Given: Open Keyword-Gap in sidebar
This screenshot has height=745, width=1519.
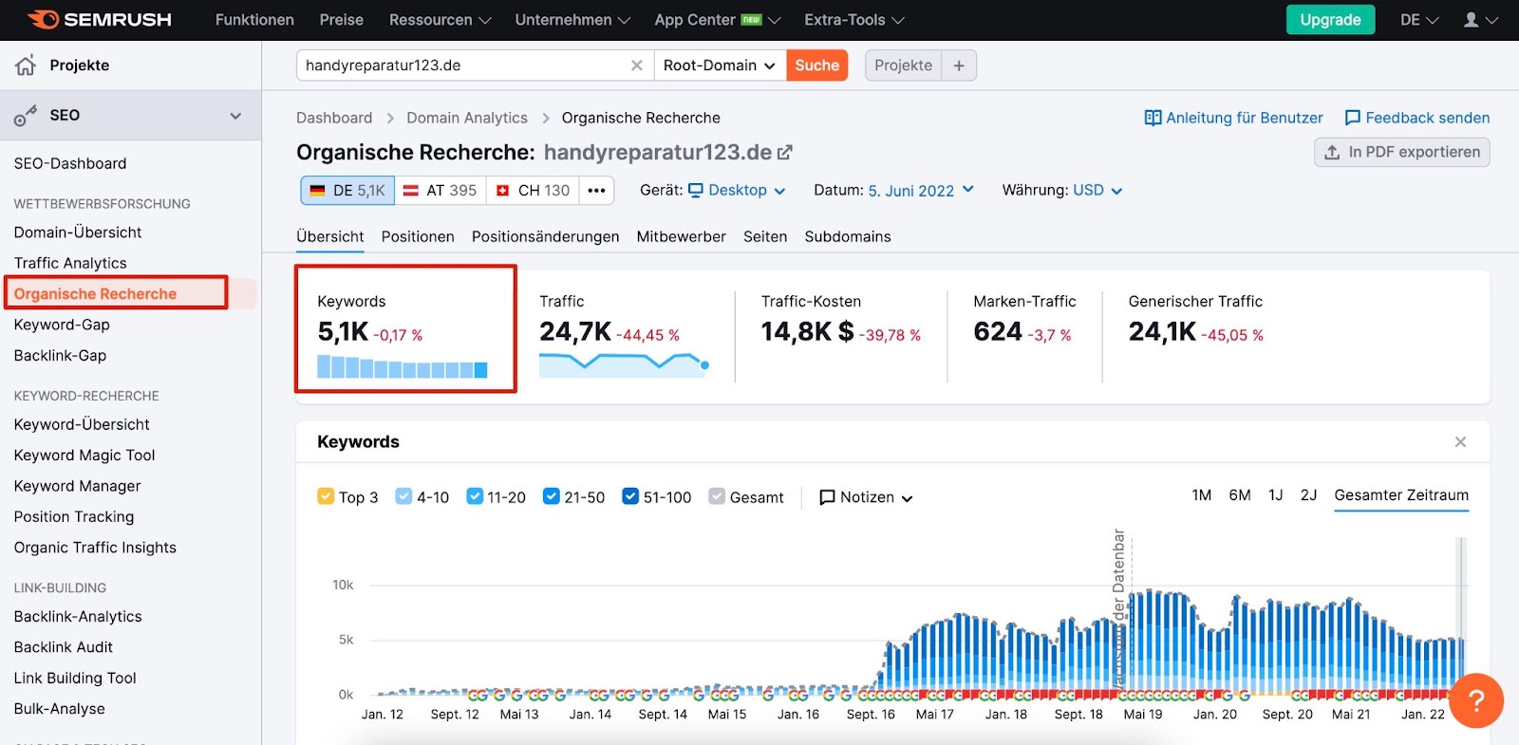Looking at the screenshot, I should (62, 325).
